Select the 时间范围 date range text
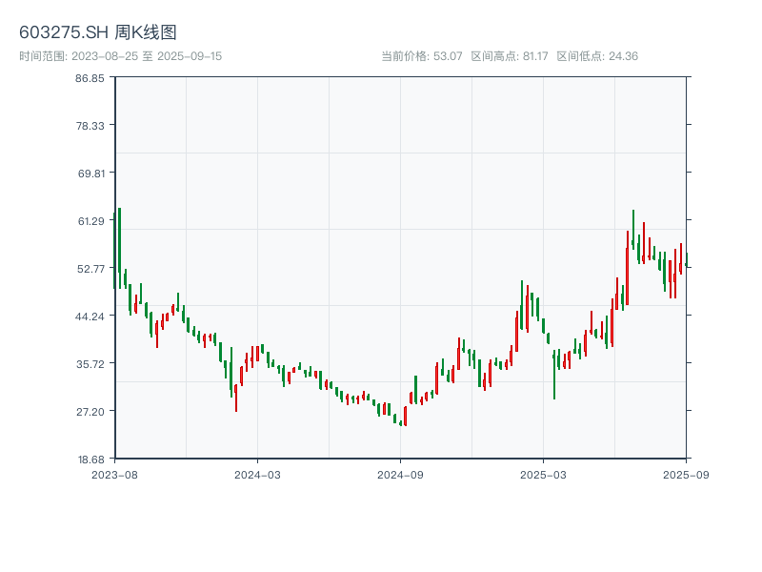Viewport: 762px width, 572px height. coord(120,56)
